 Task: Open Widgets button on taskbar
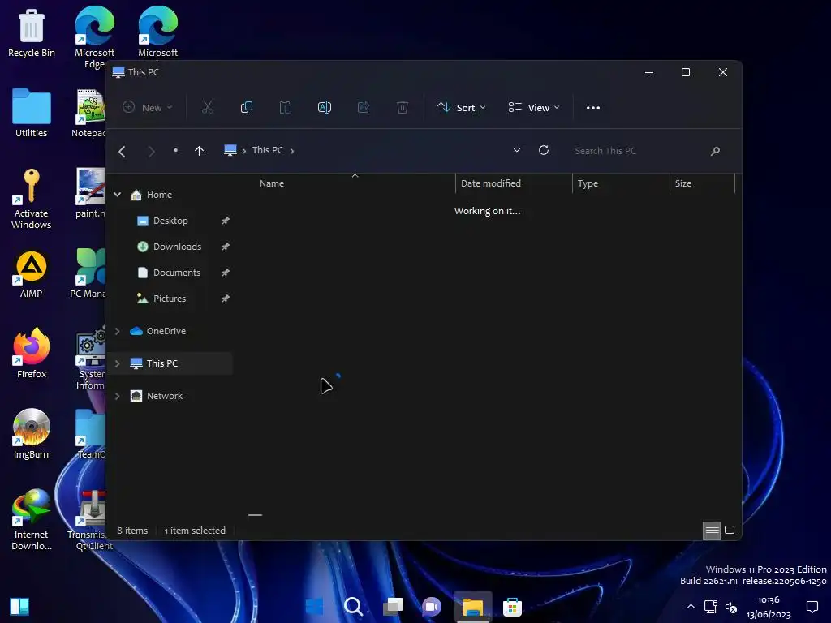(x=19, y=607)
